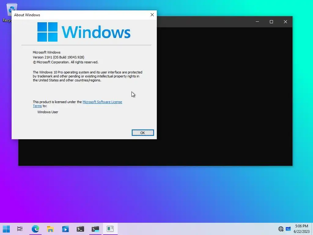Click the "Version 21H1 (OS Build 19043.928)" text
Image resolution: width=313 pixels, height=235 pixels.
[x=58, y=57]
